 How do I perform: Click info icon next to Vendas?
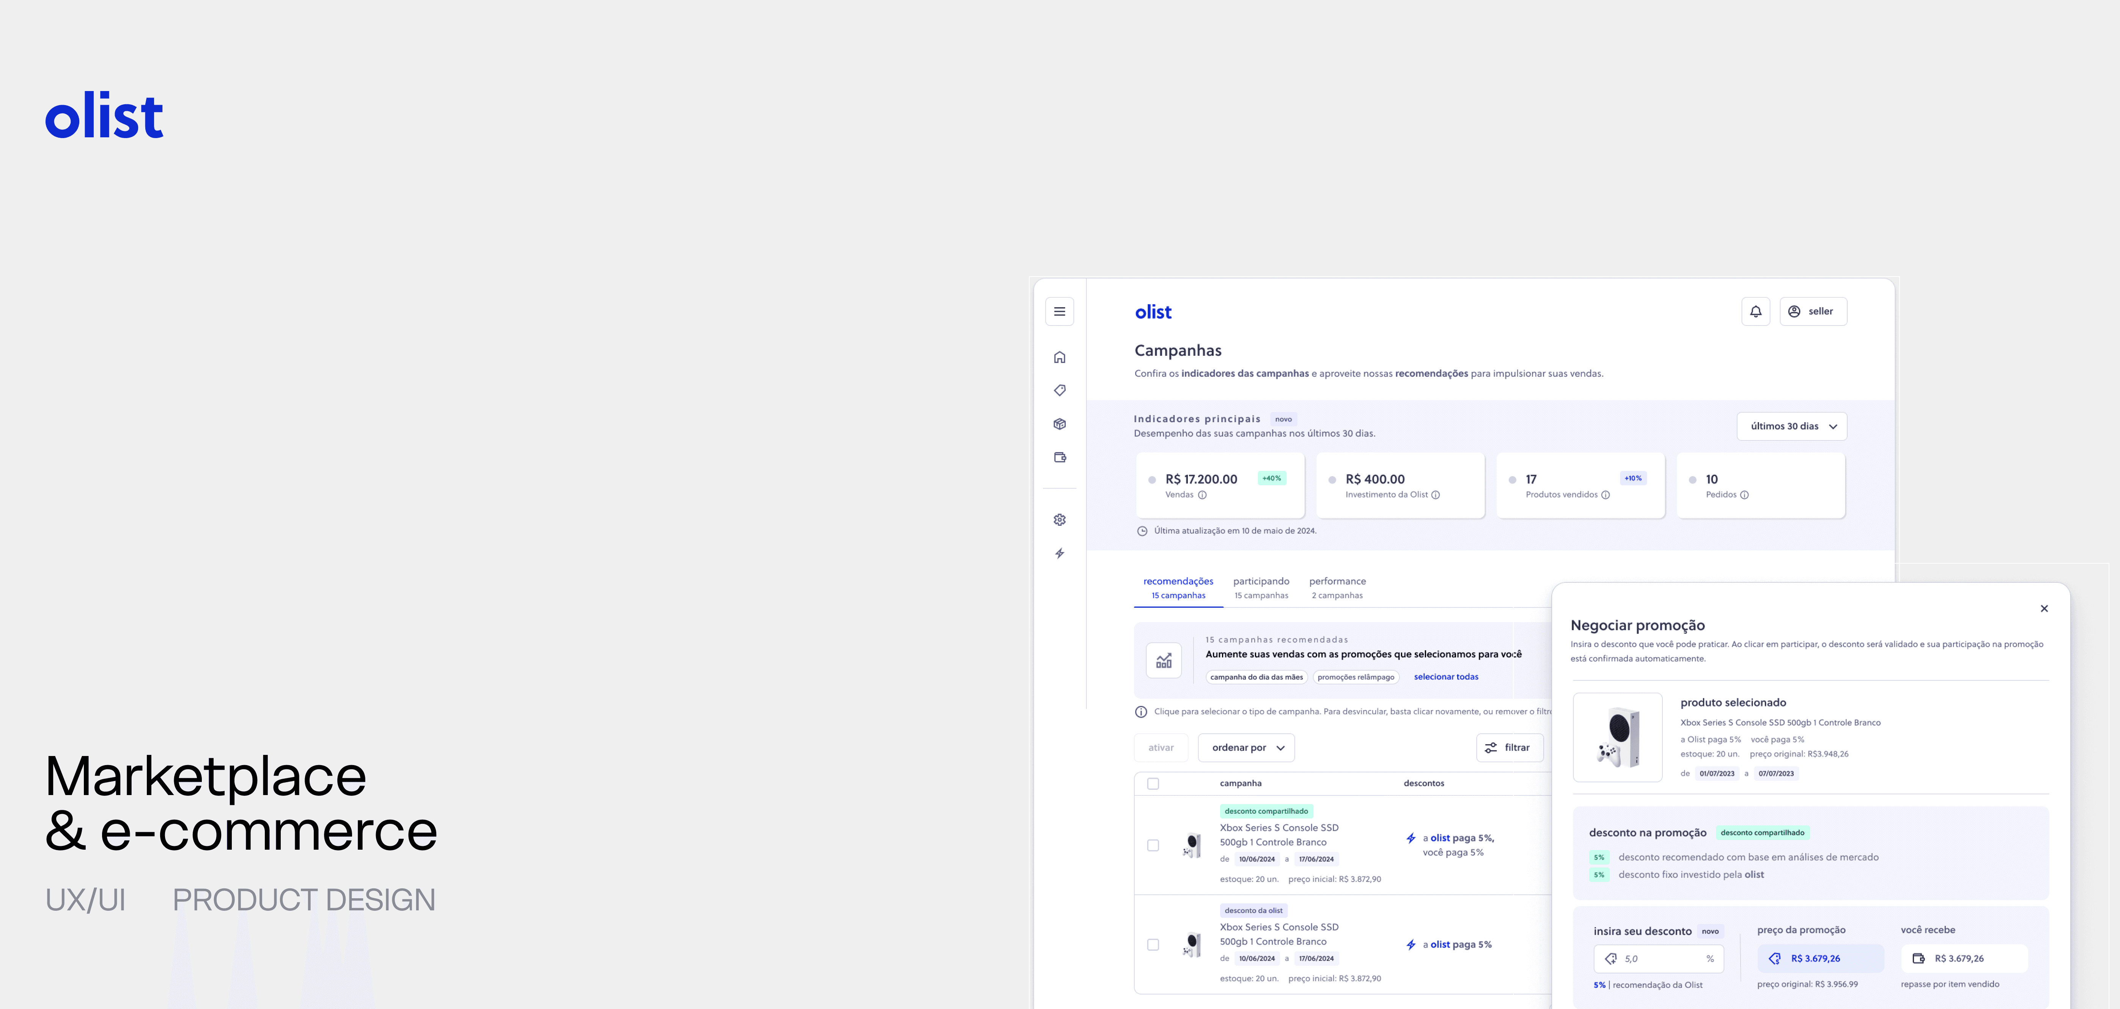(x=1202, y=495)
